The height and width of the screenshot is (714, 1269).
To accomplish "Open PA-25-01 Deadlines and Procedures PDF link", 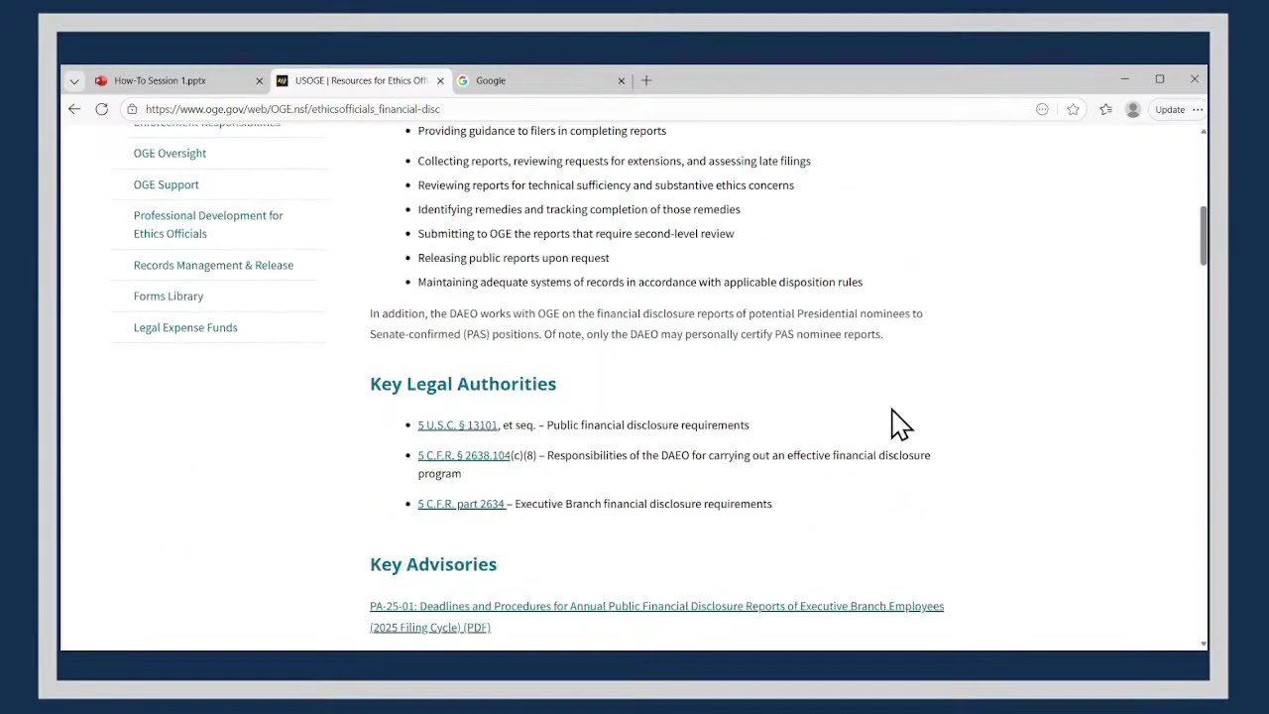I will tap(656, 617).
